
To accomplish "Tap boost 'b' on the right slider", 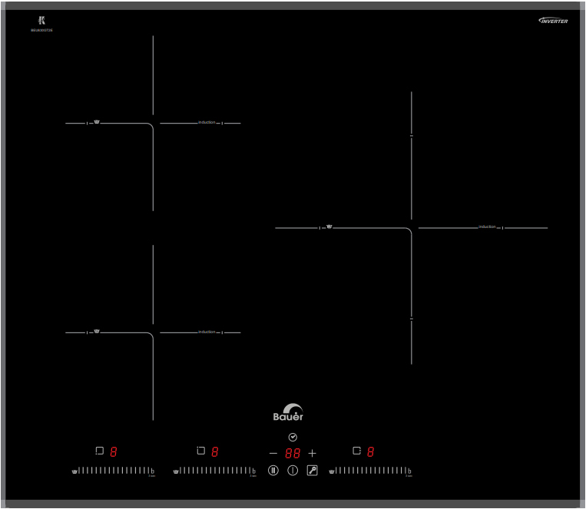I will (409, 471).
